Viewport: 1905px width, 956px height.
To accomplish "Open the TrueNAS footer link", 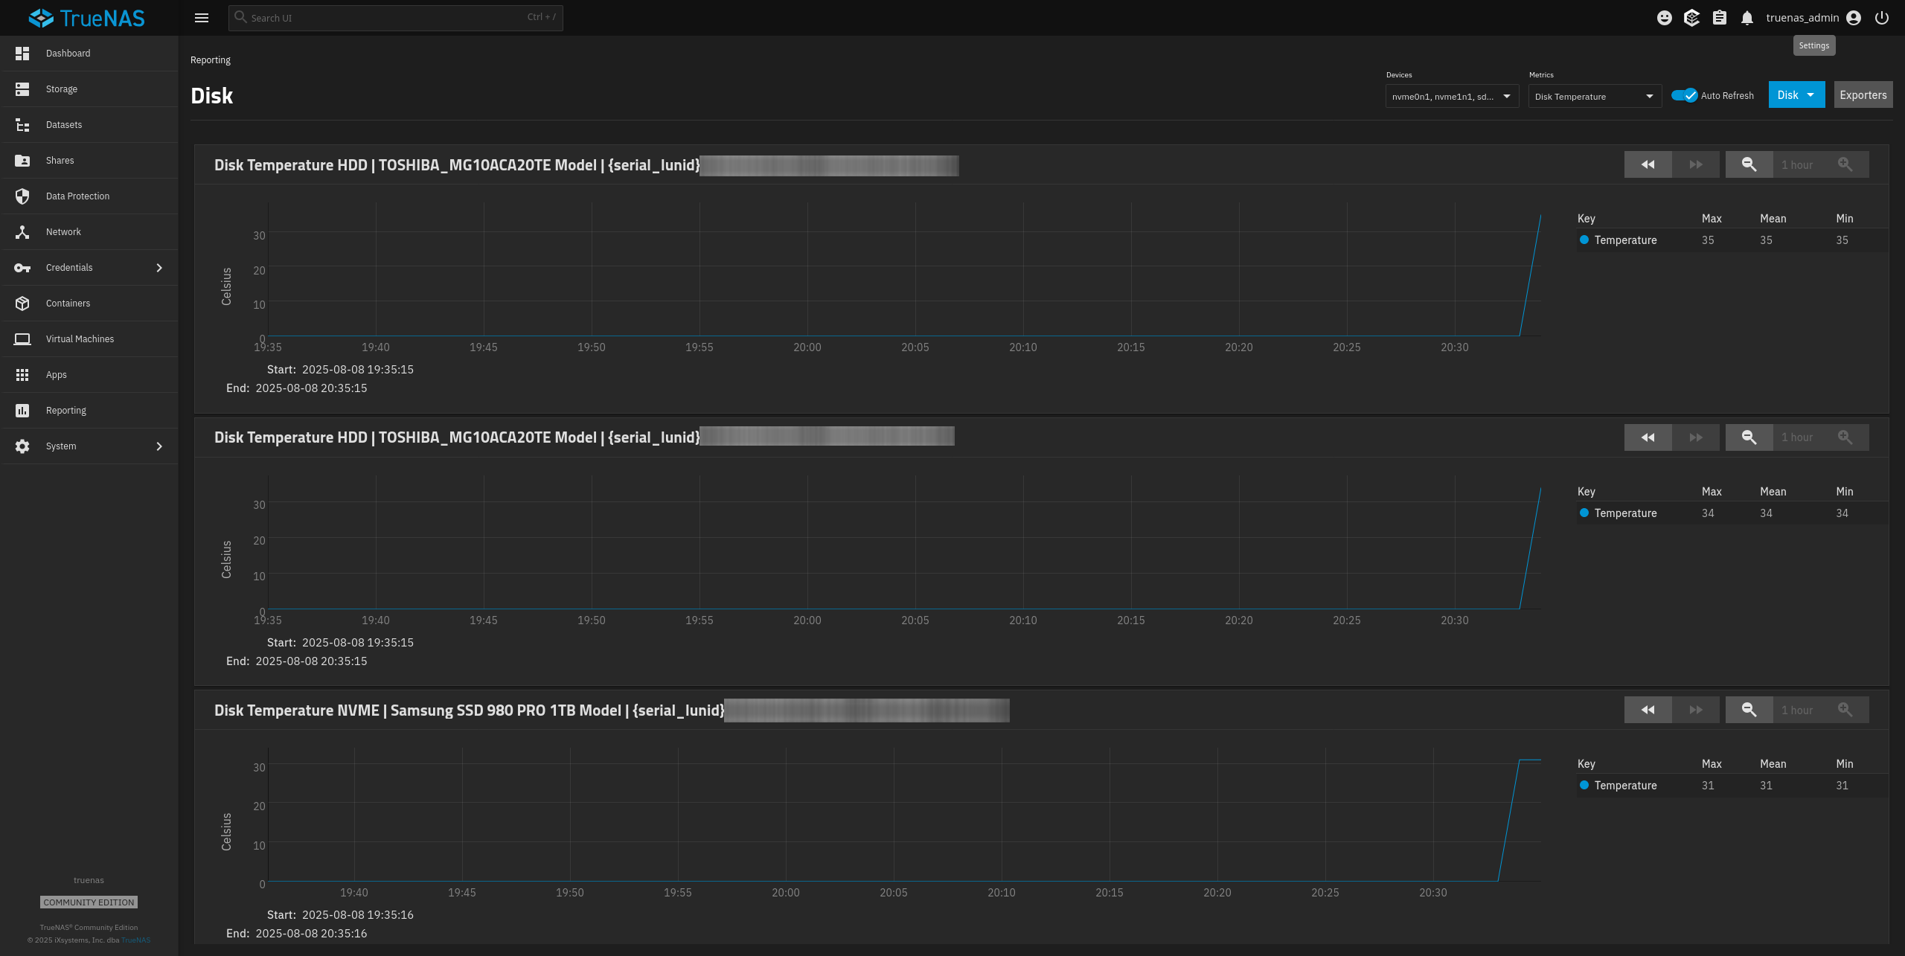I will [135, 940].
